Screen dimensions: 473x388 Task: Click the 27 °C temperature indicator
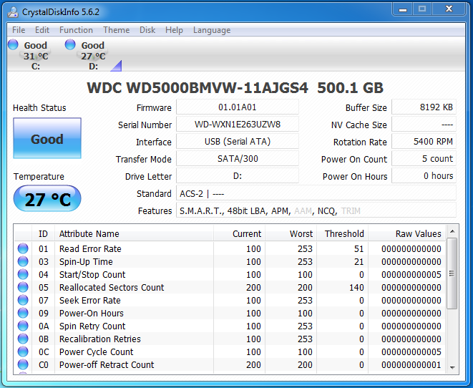click(47, 199)
